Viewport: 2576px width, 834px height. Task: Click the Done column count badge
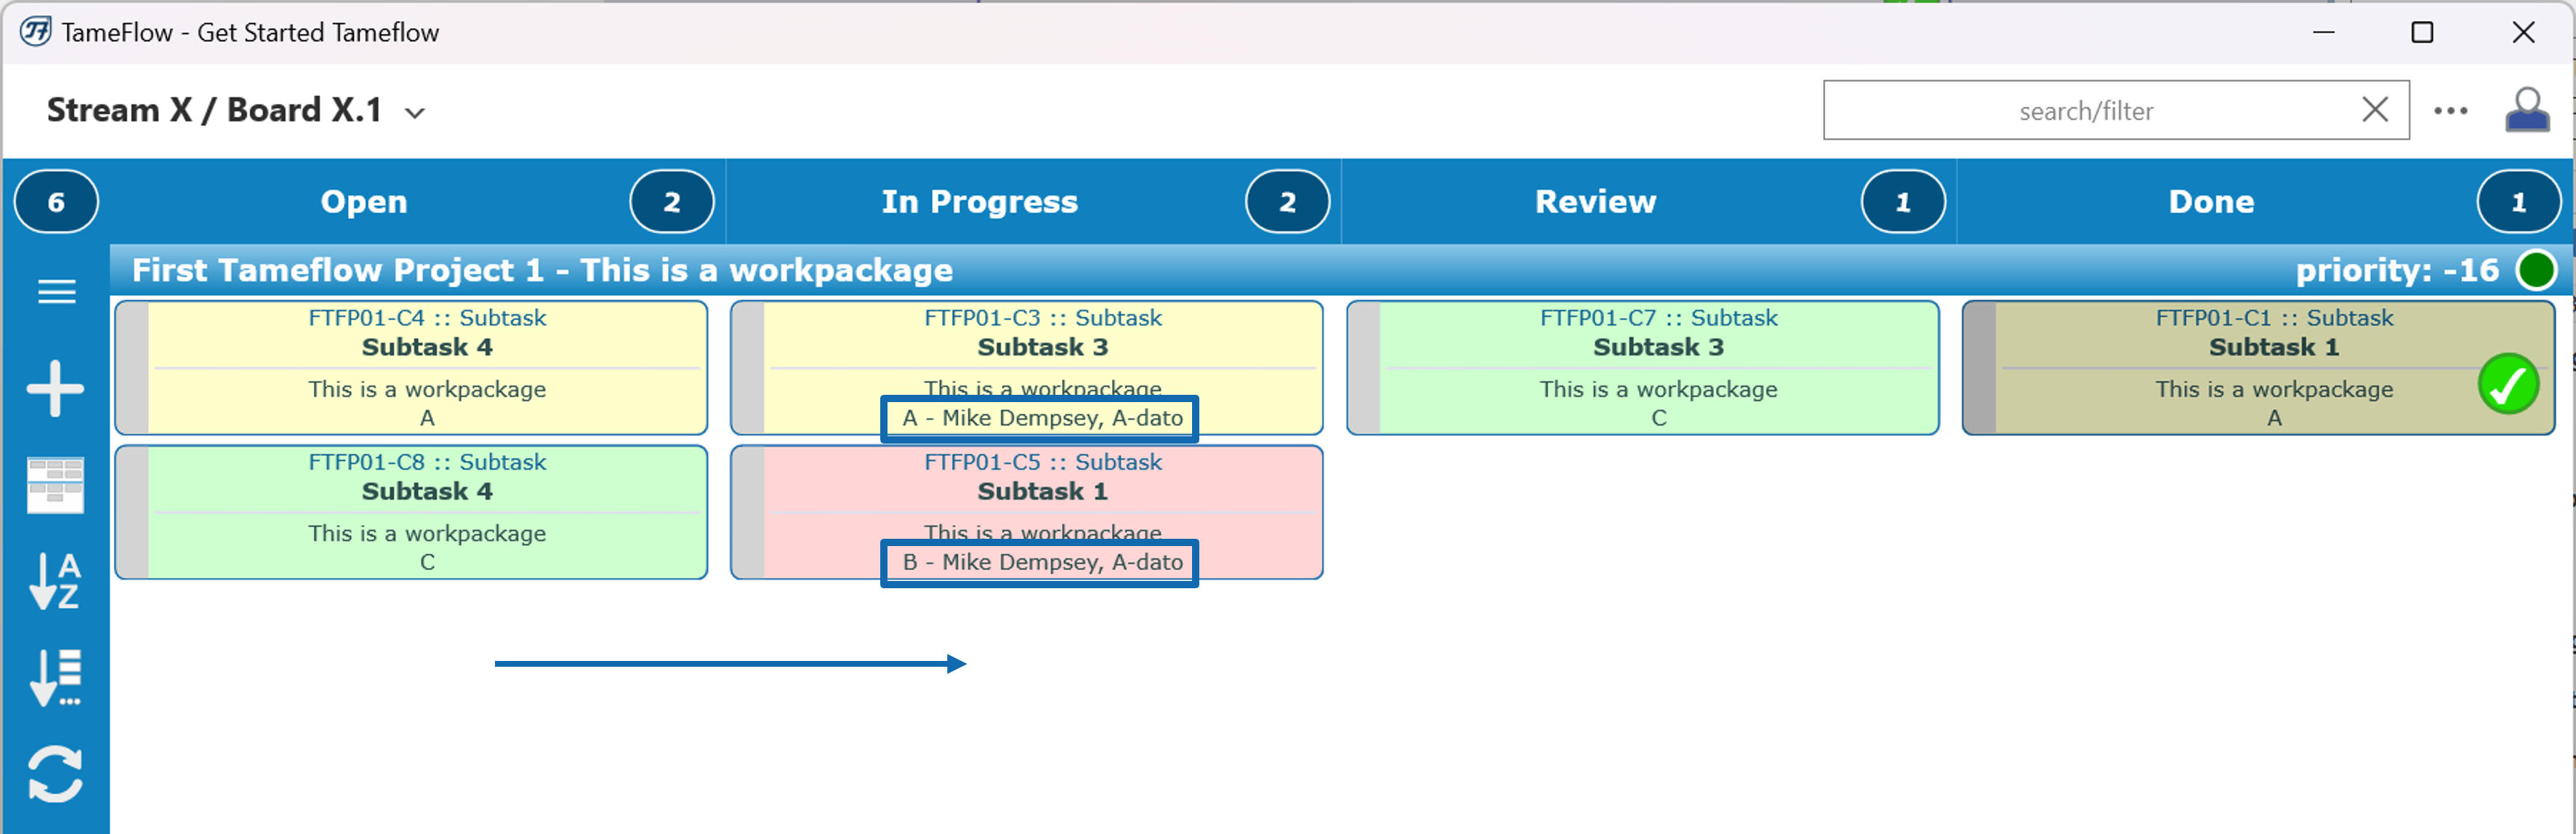point(2519,202)
